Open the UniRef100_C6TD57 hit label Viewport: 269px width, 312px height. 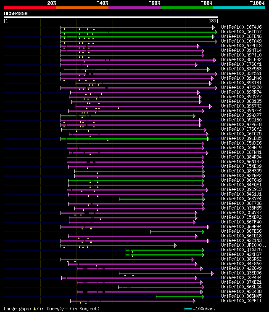pyautogui.click(x=241, y=32)
